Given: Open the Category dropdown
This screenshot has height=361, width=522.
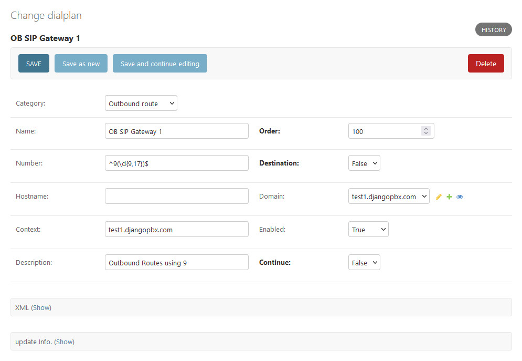Looking at the screenshot, I should 141,104.
